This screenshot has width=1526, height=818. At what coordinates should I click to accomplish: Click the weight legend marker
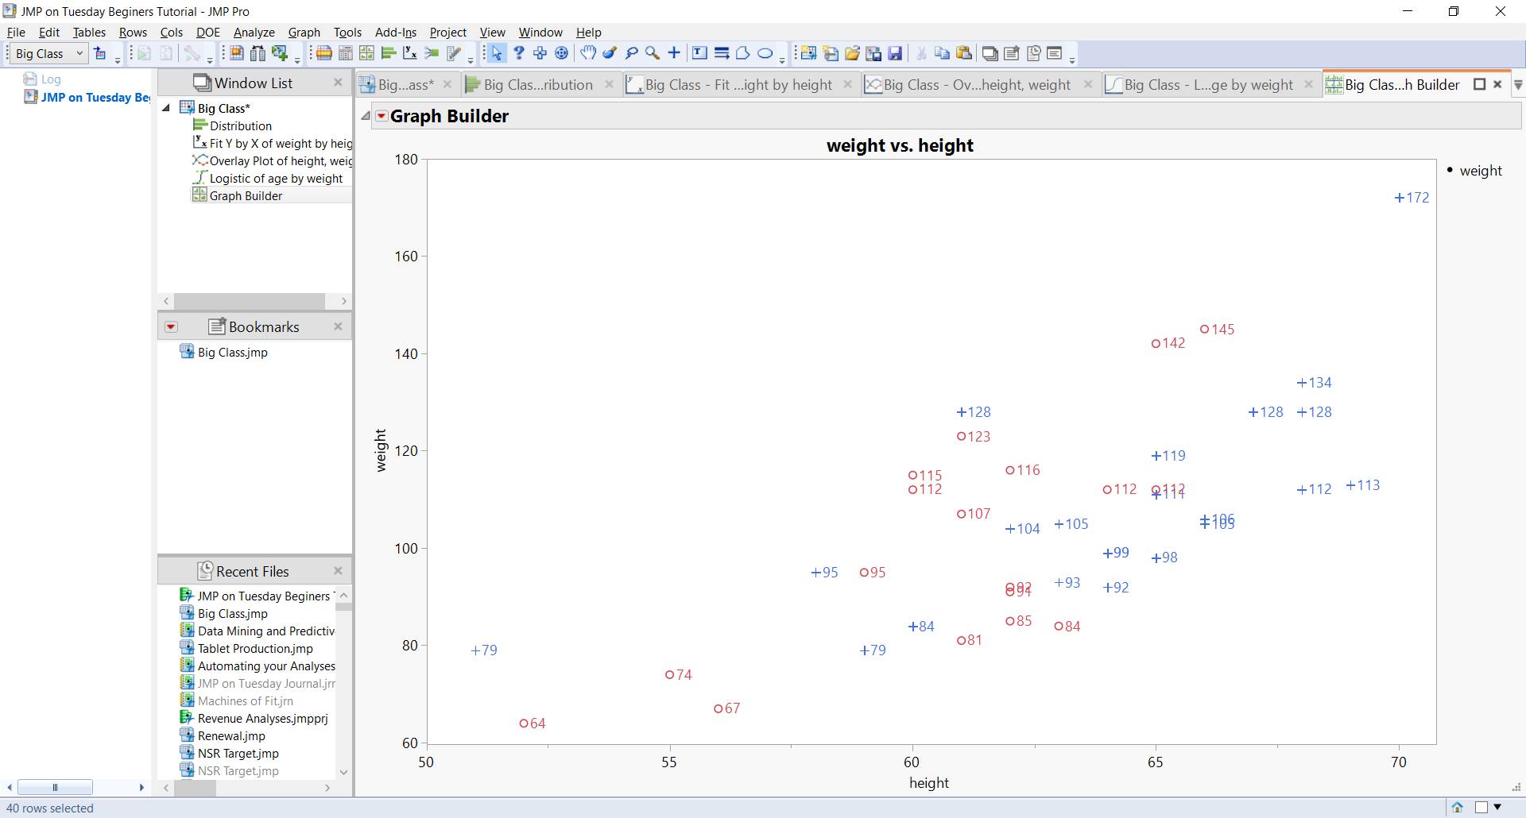coord(1449,170)
